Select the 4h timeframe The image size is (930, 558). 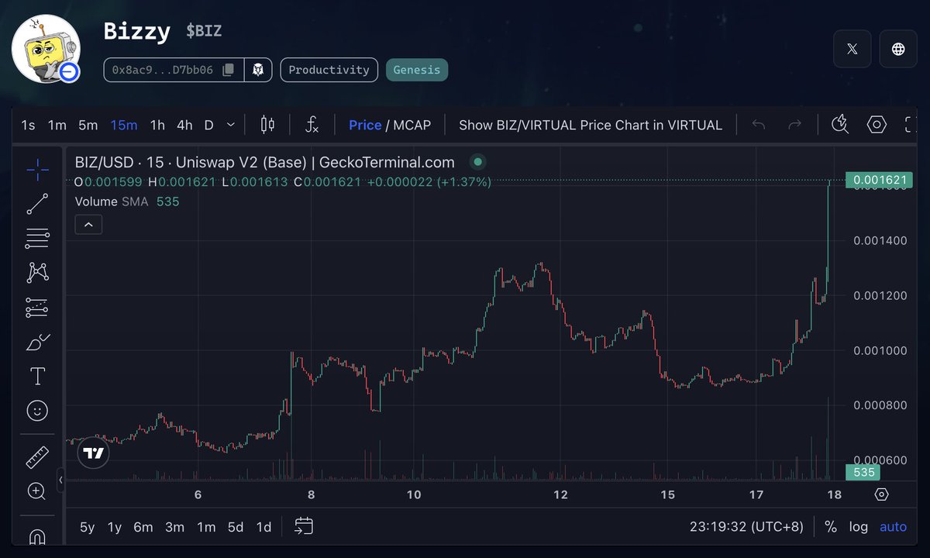point(184,125)
